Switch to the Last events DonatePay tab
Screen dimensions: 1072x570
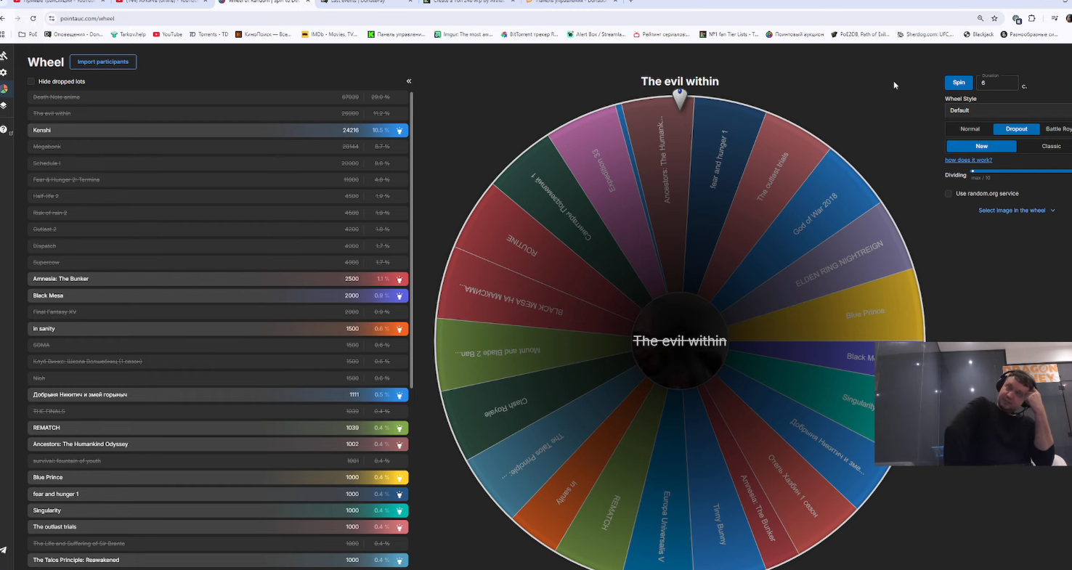[367, 2]
